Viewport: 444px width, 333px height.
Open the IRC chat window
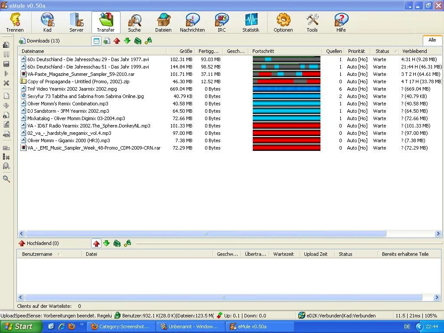click(221, 22)
